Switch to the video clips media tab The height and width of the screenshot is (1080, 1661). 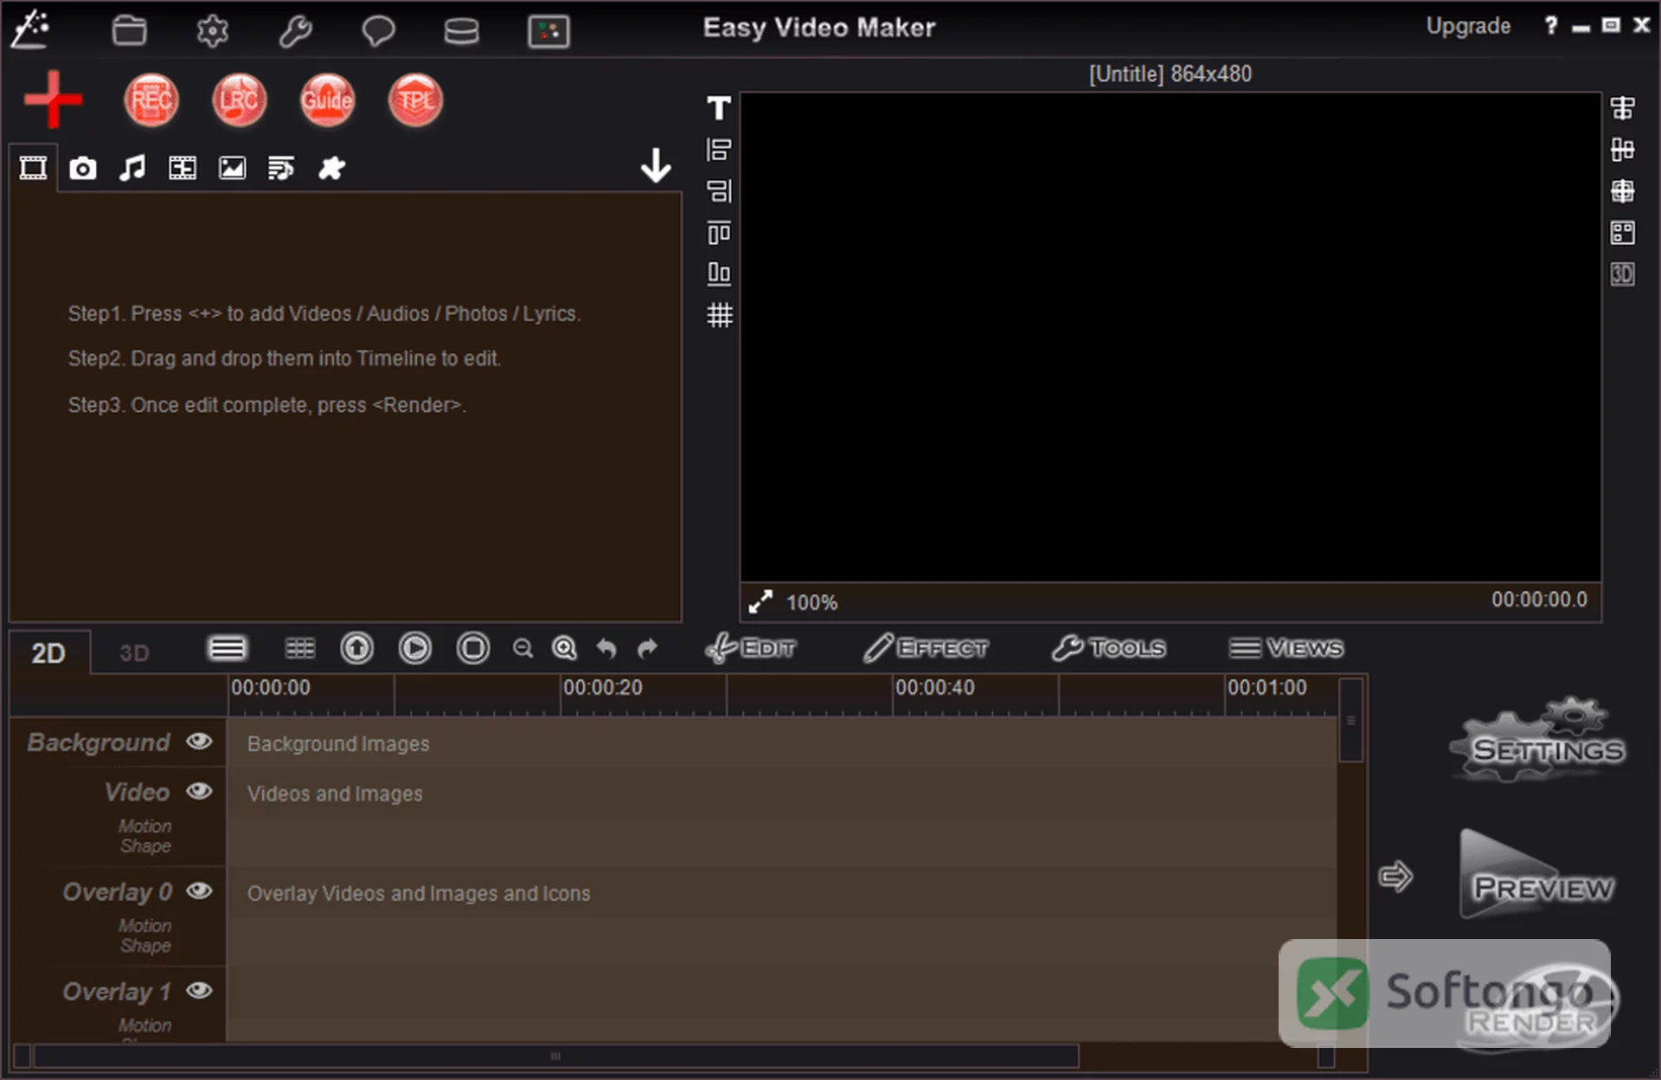33,168
